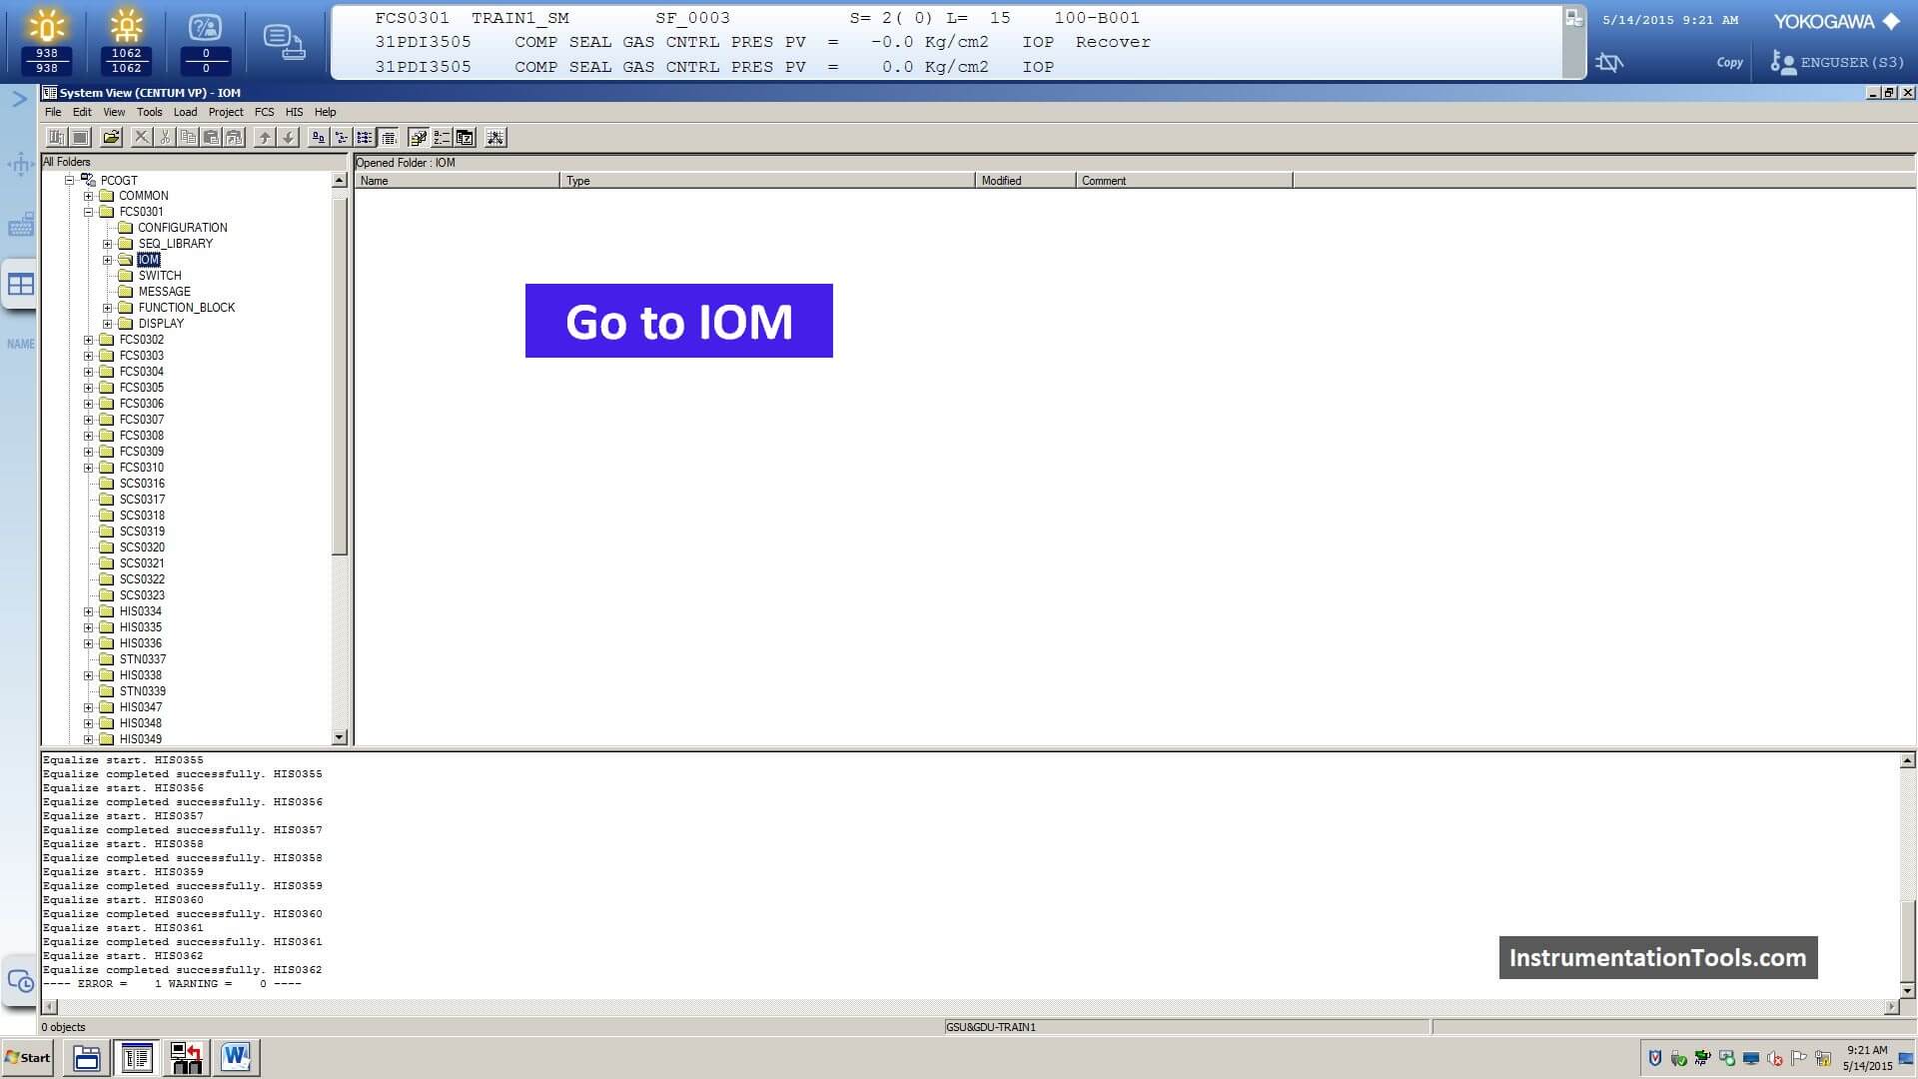This screenshot has height=1079, width=1918.
Task: Toggle IOM folder visibility in tree
Action: click(x=107, y=260)
